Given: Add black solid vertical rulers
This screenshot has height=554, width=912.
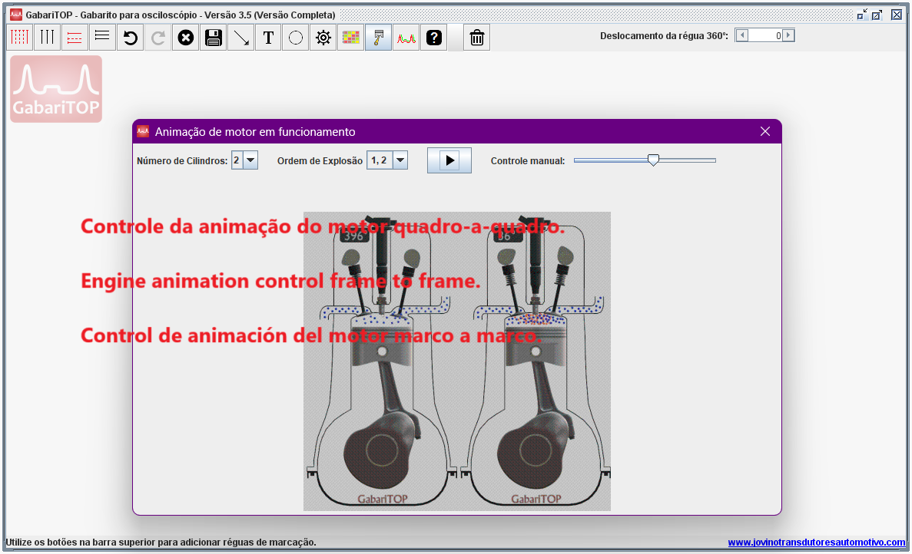Looking at the screenshot, I should [x=47, y=38].
